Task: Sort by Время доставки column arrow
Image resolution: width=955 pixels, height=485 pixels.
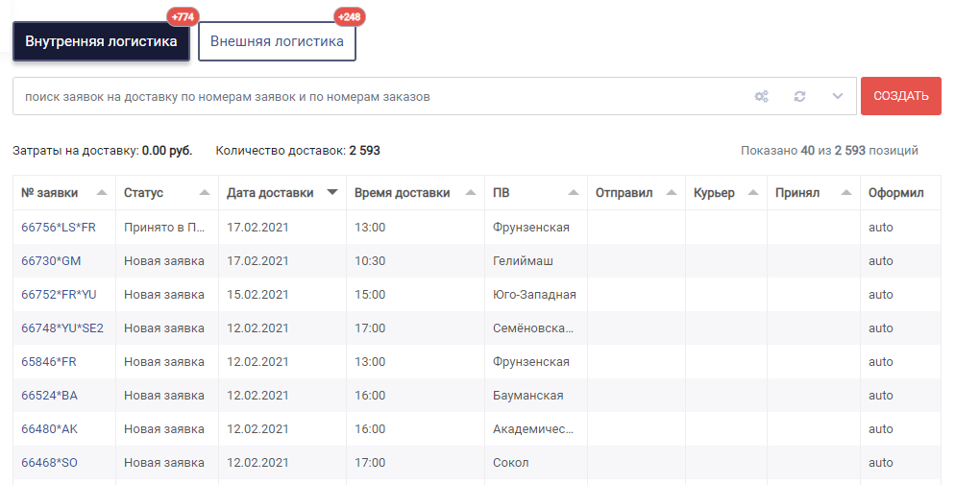Action: (470, 193)
